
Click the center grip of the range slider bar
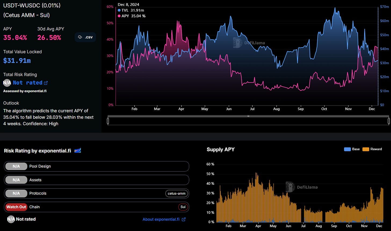(248, 116)
